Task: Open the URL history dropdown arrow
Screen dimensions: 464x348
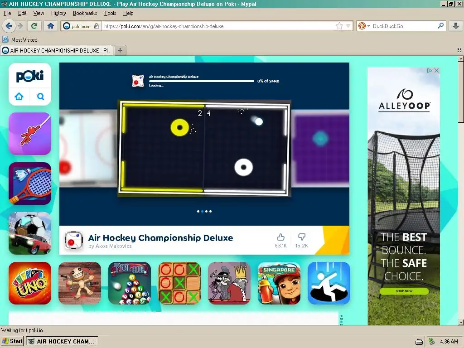Action: point(348,26)
